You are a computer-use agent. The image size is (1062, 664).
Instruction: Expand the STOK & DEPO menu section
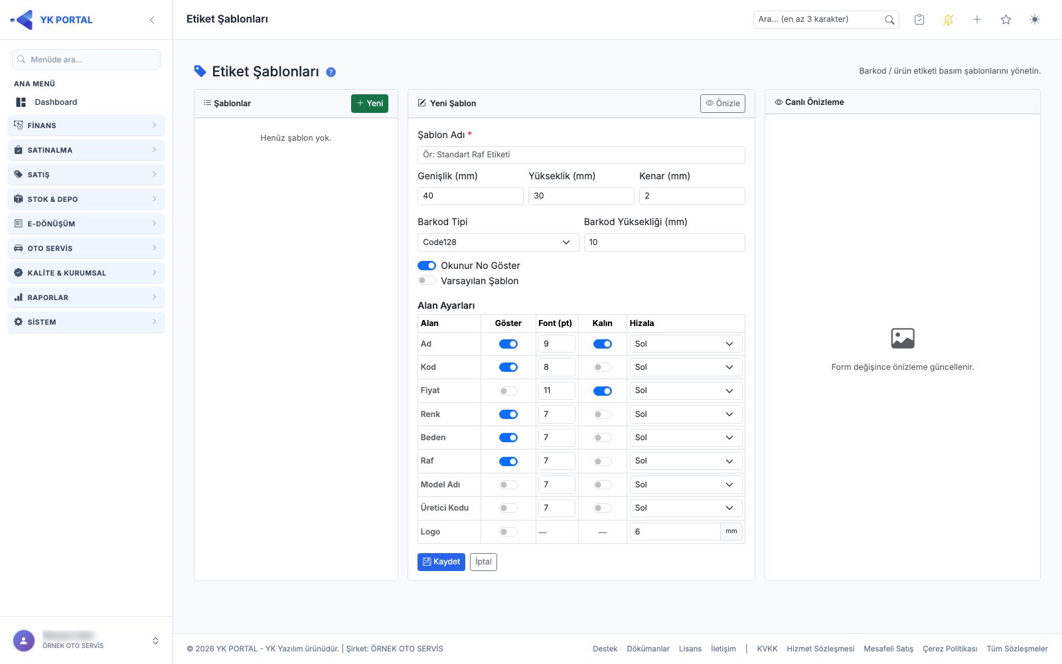86,199
